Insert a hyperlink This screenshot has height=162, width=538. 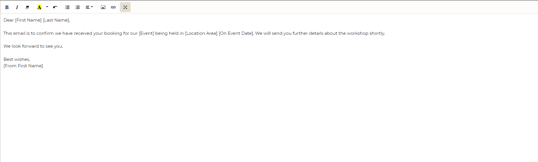[x=113, y=7]
